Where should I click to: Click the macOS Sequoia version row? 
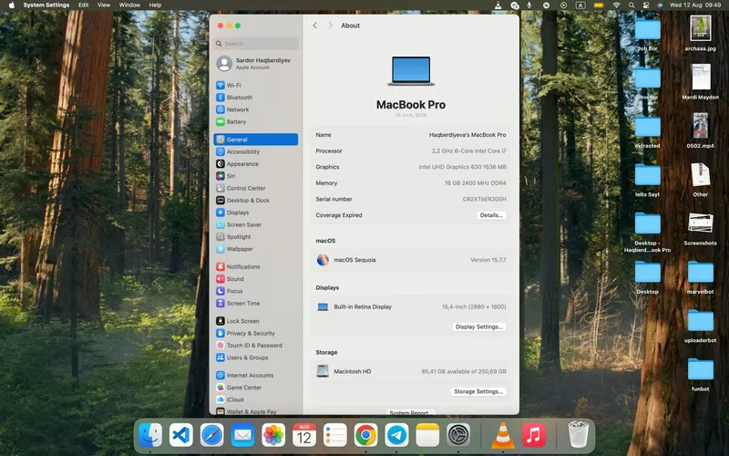tap(411, 260)
